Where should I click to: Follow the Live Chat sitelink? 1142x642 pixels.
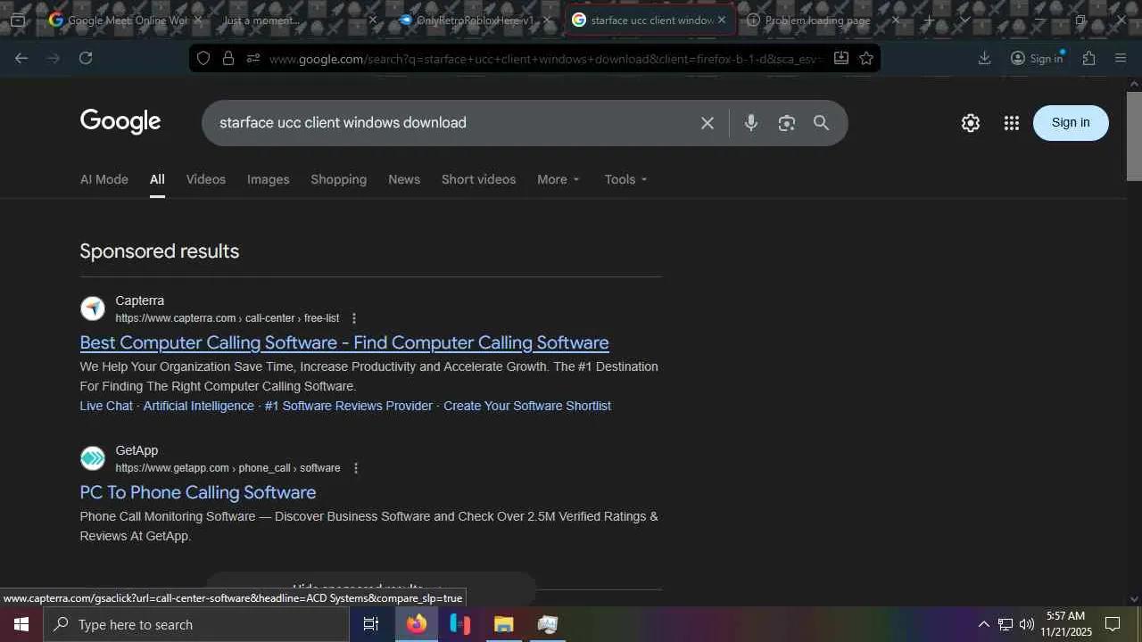[x=106, y=406]
